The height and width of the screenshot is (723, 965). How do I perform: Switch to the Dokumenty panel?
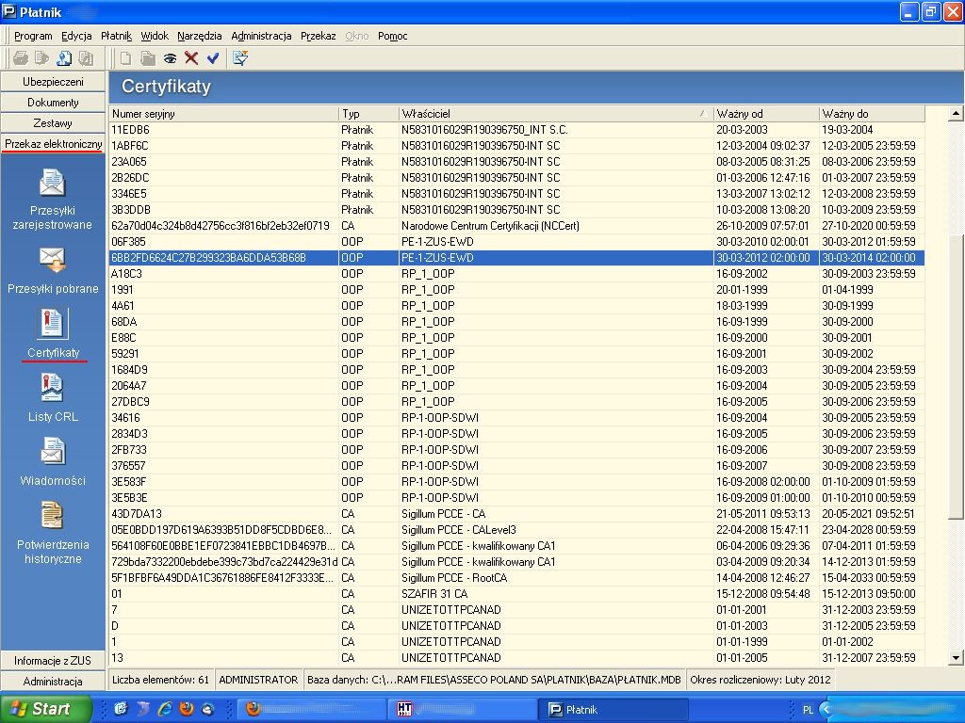[53, 103]
